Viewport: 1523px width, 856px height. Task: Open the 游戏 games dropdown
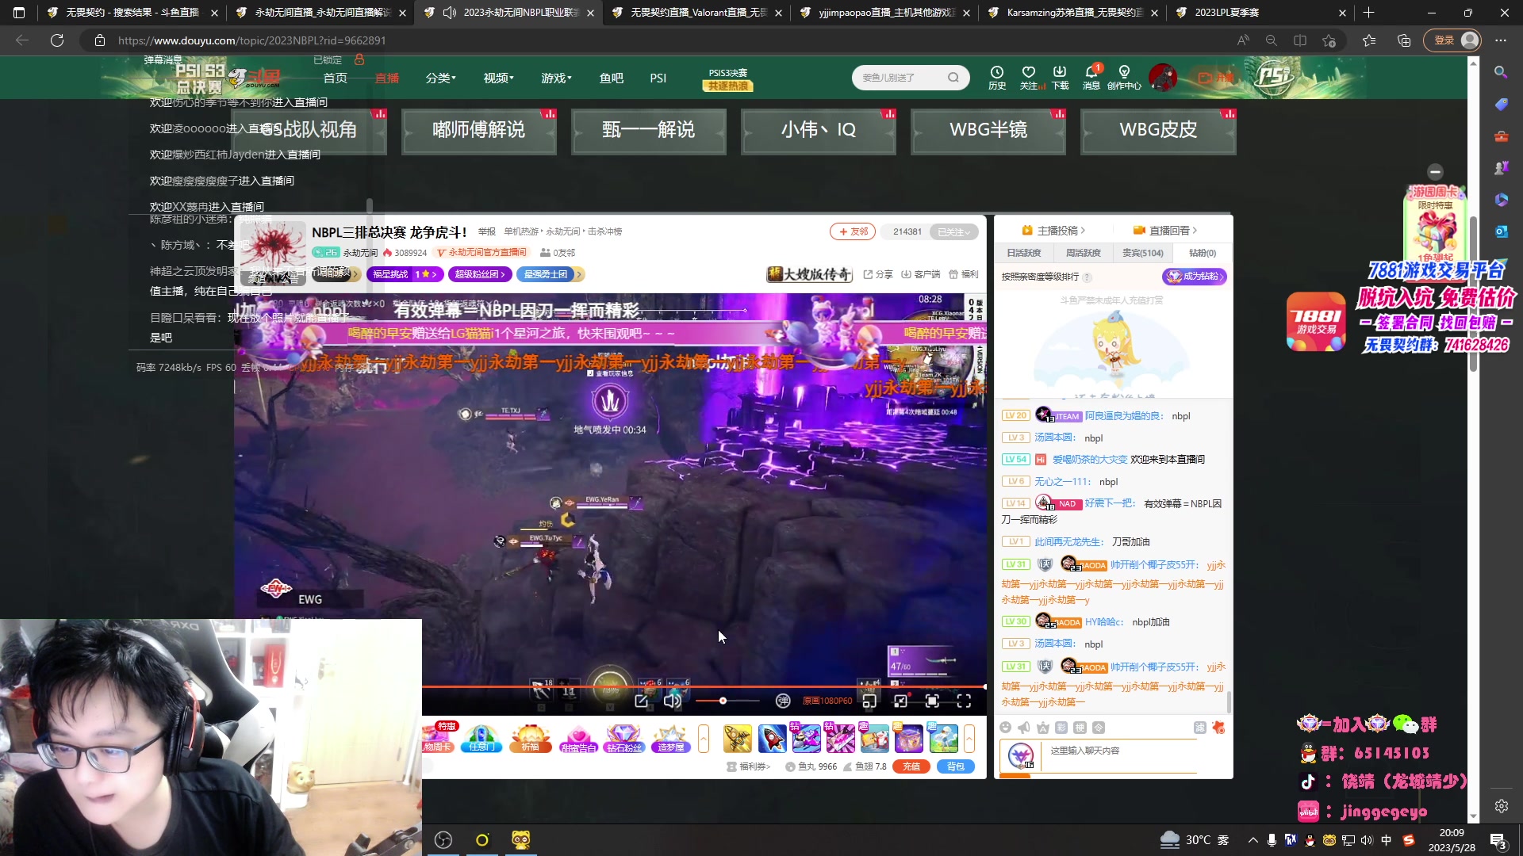[557, 78]
